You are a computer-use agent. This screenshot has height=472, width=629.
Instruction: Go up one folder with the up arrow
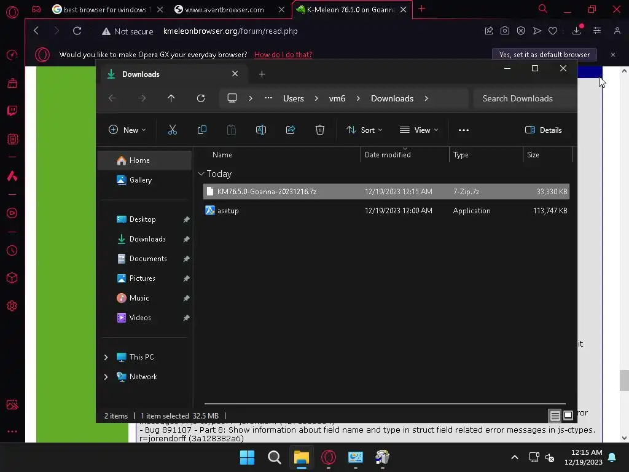[x=171, y=98]
